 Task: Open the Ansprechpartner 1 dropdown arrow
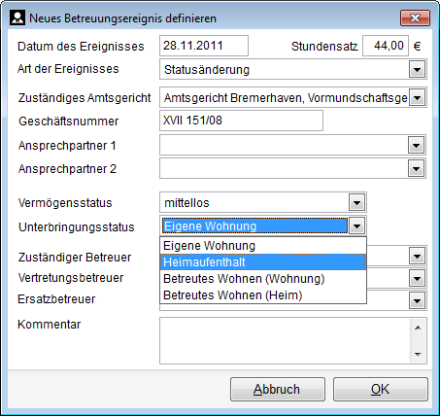coord(416,145)
